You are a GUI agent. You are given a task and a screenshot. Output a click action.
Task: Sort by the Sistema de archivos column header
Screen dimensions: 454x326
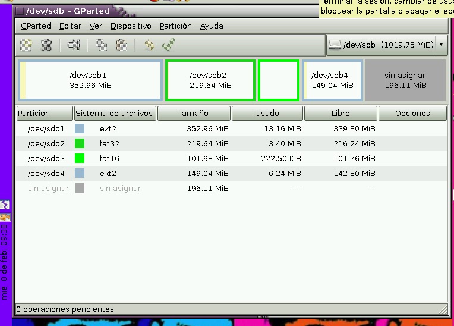(115, 113)
